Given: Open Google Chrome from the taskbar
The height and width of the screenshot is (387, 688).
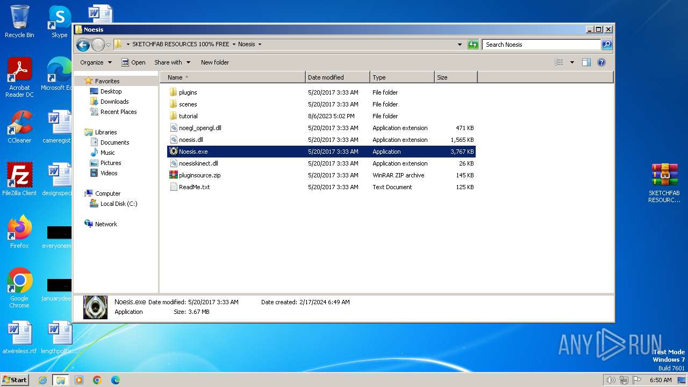Looking at the screenshot, I should [97, 380].
